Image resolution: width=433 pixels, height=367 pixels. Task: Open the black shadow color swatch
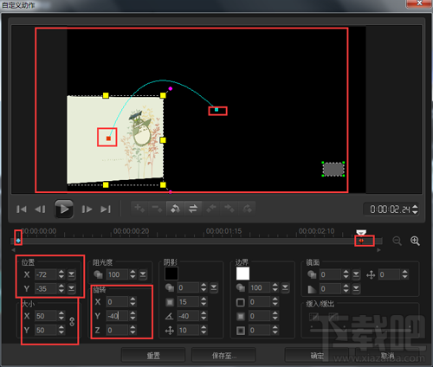tap(171, 274)
